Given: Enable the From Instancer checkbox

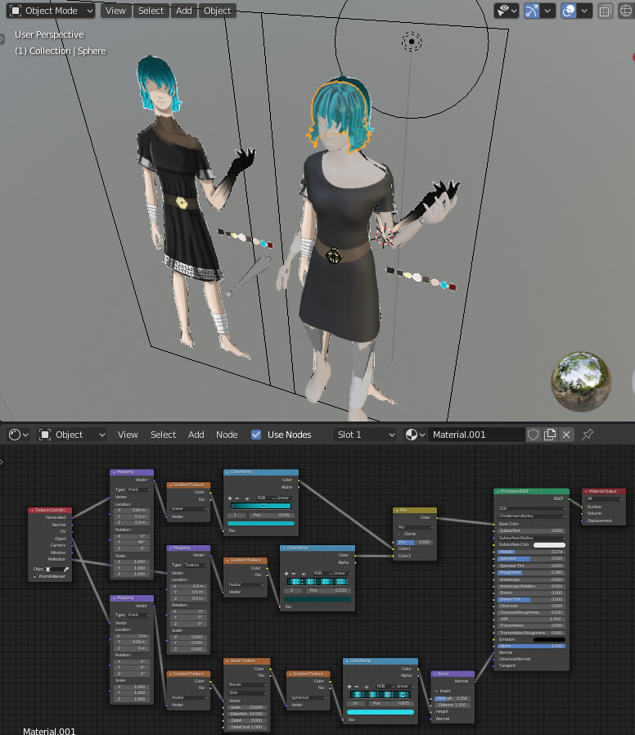Looking at the screenshot, I should pyautogui.click(x=35, y=576).
